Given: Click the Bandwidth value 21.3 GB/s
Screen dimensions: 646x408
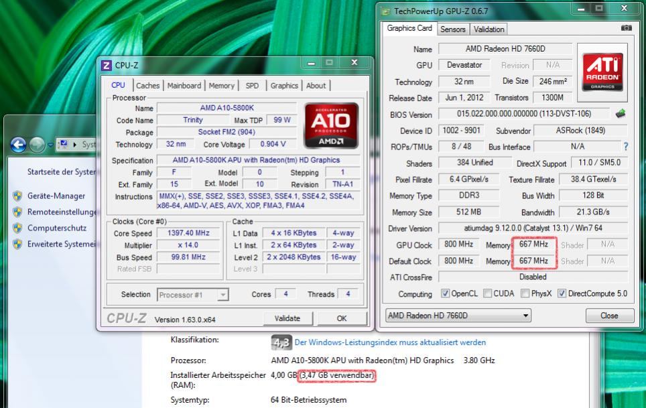Looking at the screenshot, I should tap(593, 212).
